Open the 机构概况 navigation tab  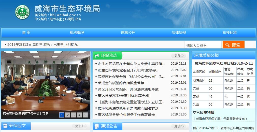point(77,33)
